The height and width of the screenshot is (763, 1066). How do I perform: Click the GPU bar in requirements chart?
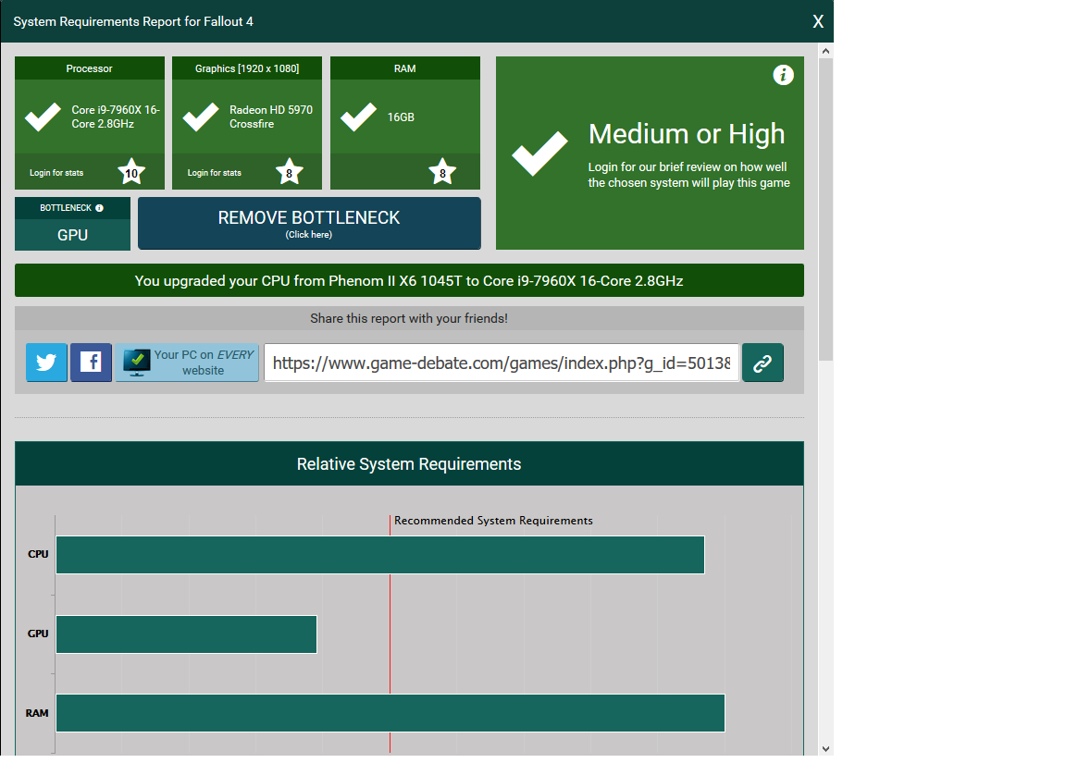[x=186, y=634]
